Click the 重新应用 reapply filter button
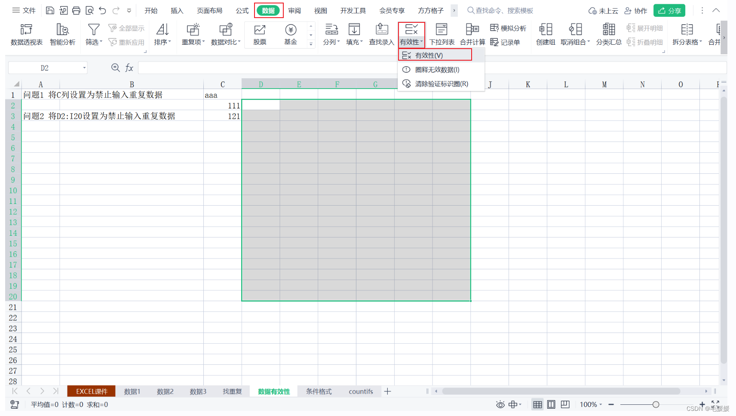736x416 pixels. (x=126, y=42)
